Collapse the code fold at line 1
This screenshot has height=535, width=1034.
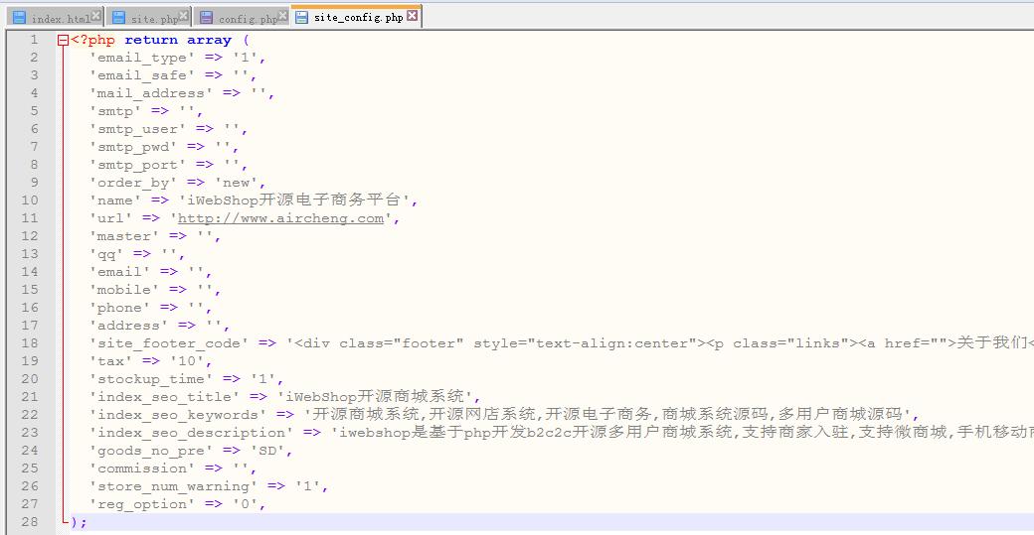click(x=64, y=40)
